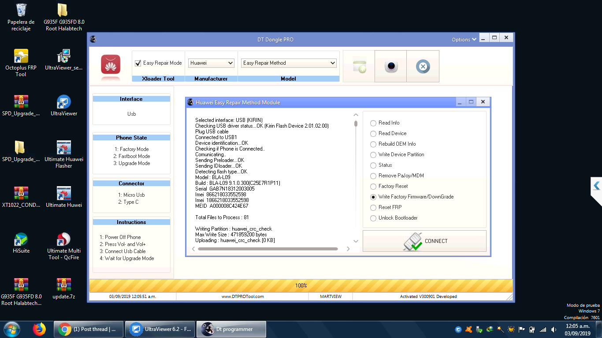602x338 pixels.
Task: Click the Huawei Easy Repair module title icon
Action: coord(190,102)
